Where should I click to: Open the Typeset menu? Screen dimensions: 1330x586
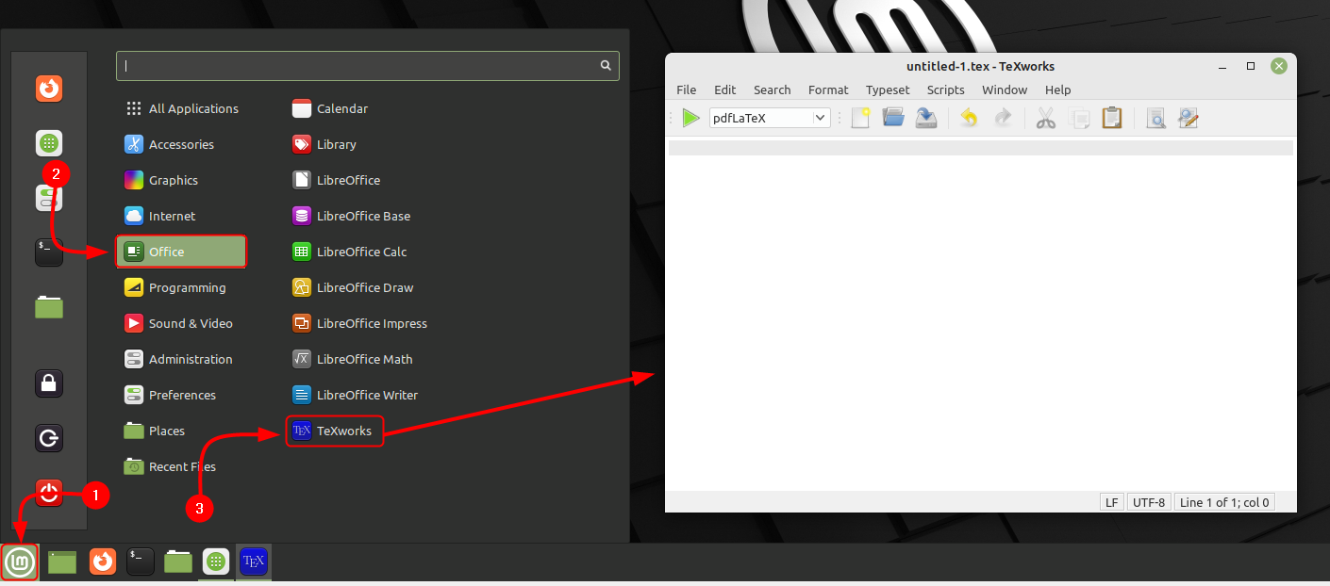point(888,90)
